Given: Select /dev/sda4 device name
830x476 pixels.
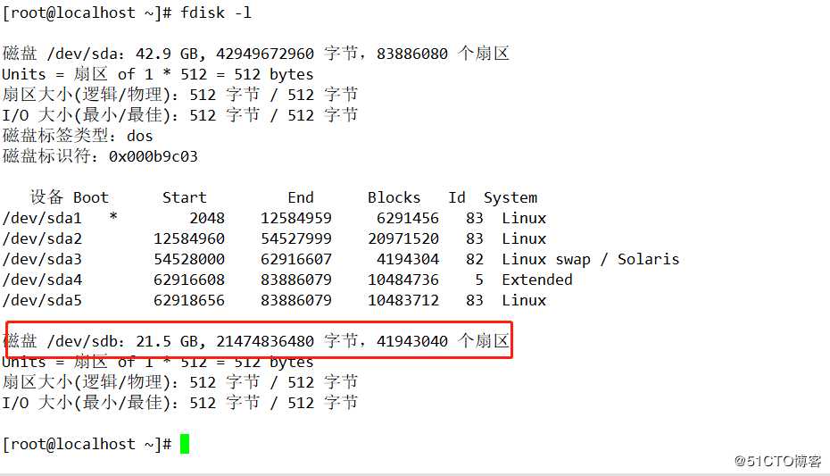Looking at the screenshot, I should 42,280.
